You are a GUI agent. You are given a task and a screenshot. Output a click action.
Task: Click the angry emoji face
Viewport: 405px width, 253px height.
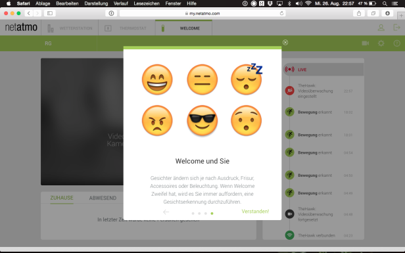157,120
